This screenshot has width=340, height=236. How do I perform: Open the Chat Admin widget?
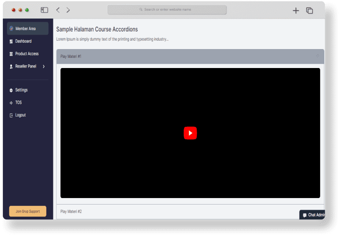pyautogui.click(x=314, y=215)
